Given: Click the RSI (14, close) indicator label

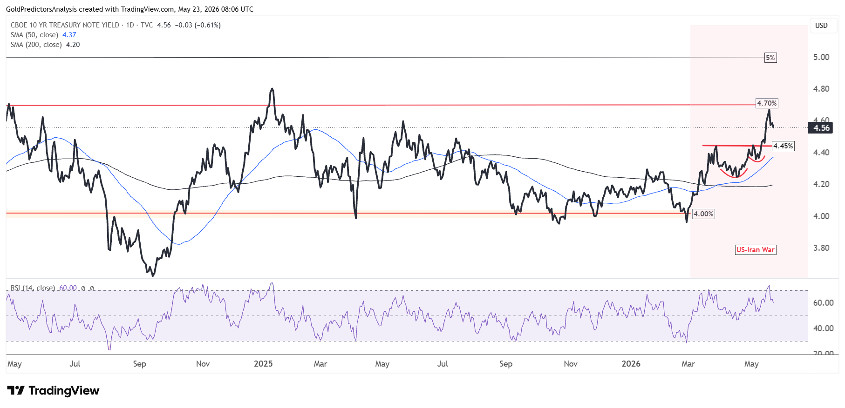Looking at the screenshot, I should click(x=33, y=288).
